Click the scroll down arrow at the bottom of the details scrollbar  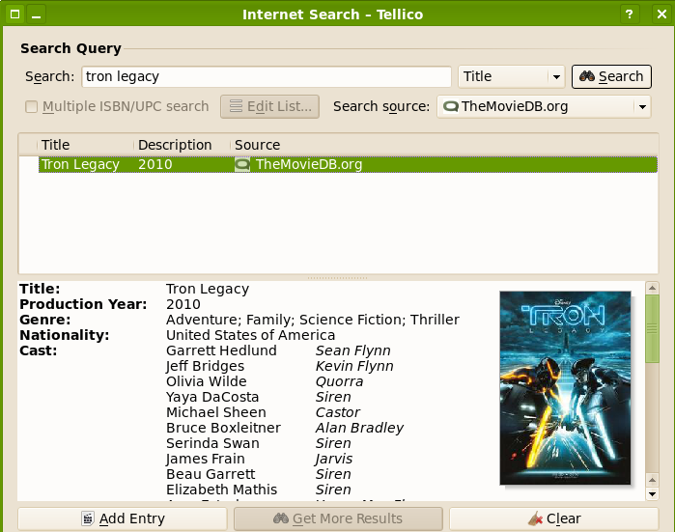(x=652, y=493)
